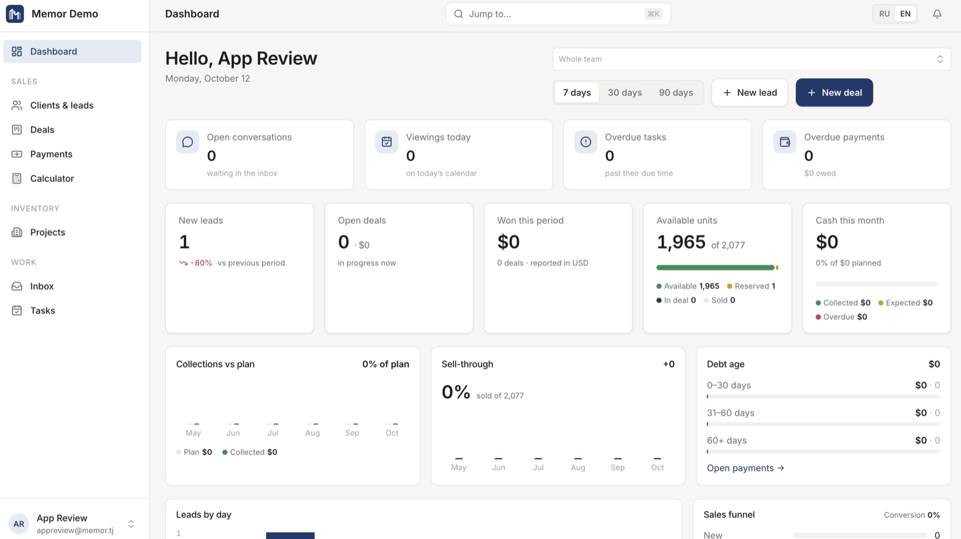Open the Whole team dropdown
Viewport: 961px width, 539px height.
coord(751,59)
